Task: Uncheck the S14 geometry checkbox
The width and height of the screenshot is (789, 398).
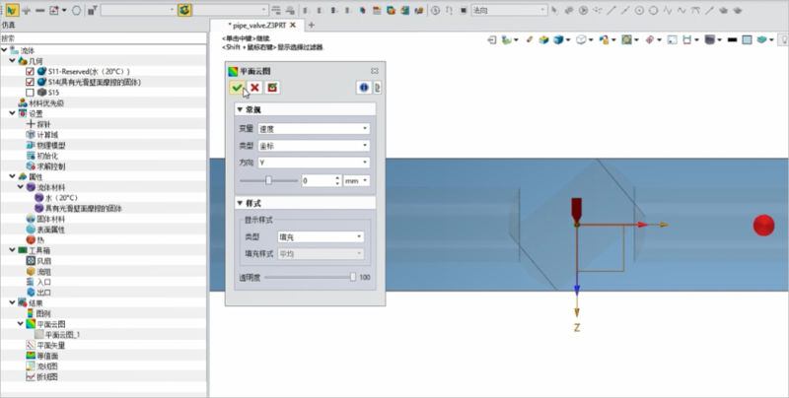Action: point(30,82)
